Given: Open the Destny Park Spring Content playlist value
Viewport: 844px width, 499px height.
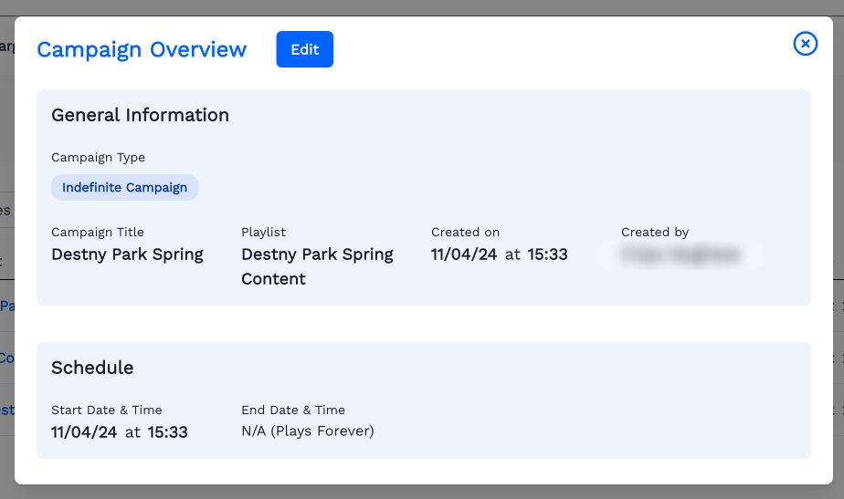Looking at the screenshot, I should (x=317, y=266).
